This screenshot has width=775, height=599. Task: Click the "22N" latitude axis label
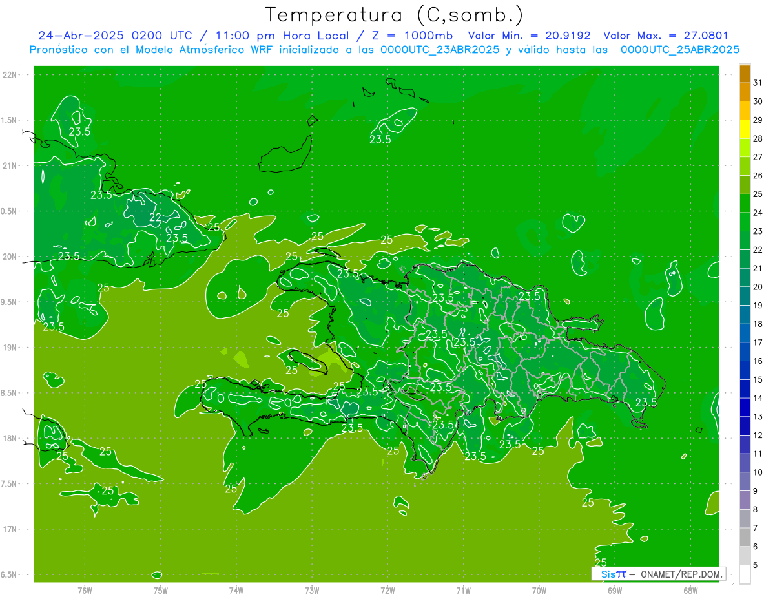(x=11, y=75)
